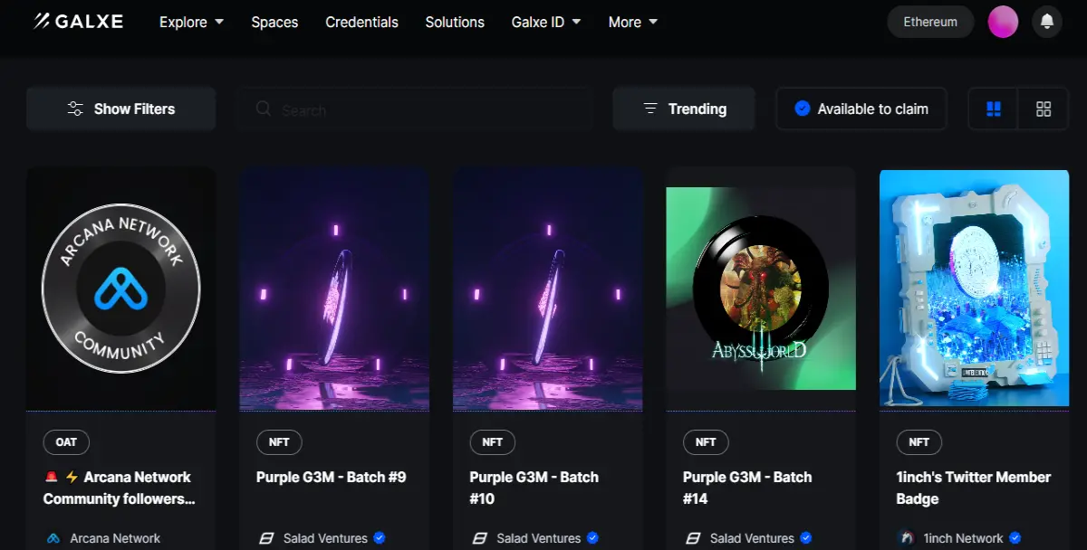Click the filter sliders icon in Show Filters
The height and width of the screenshot is (550, 1087).
tap(75, 109)
